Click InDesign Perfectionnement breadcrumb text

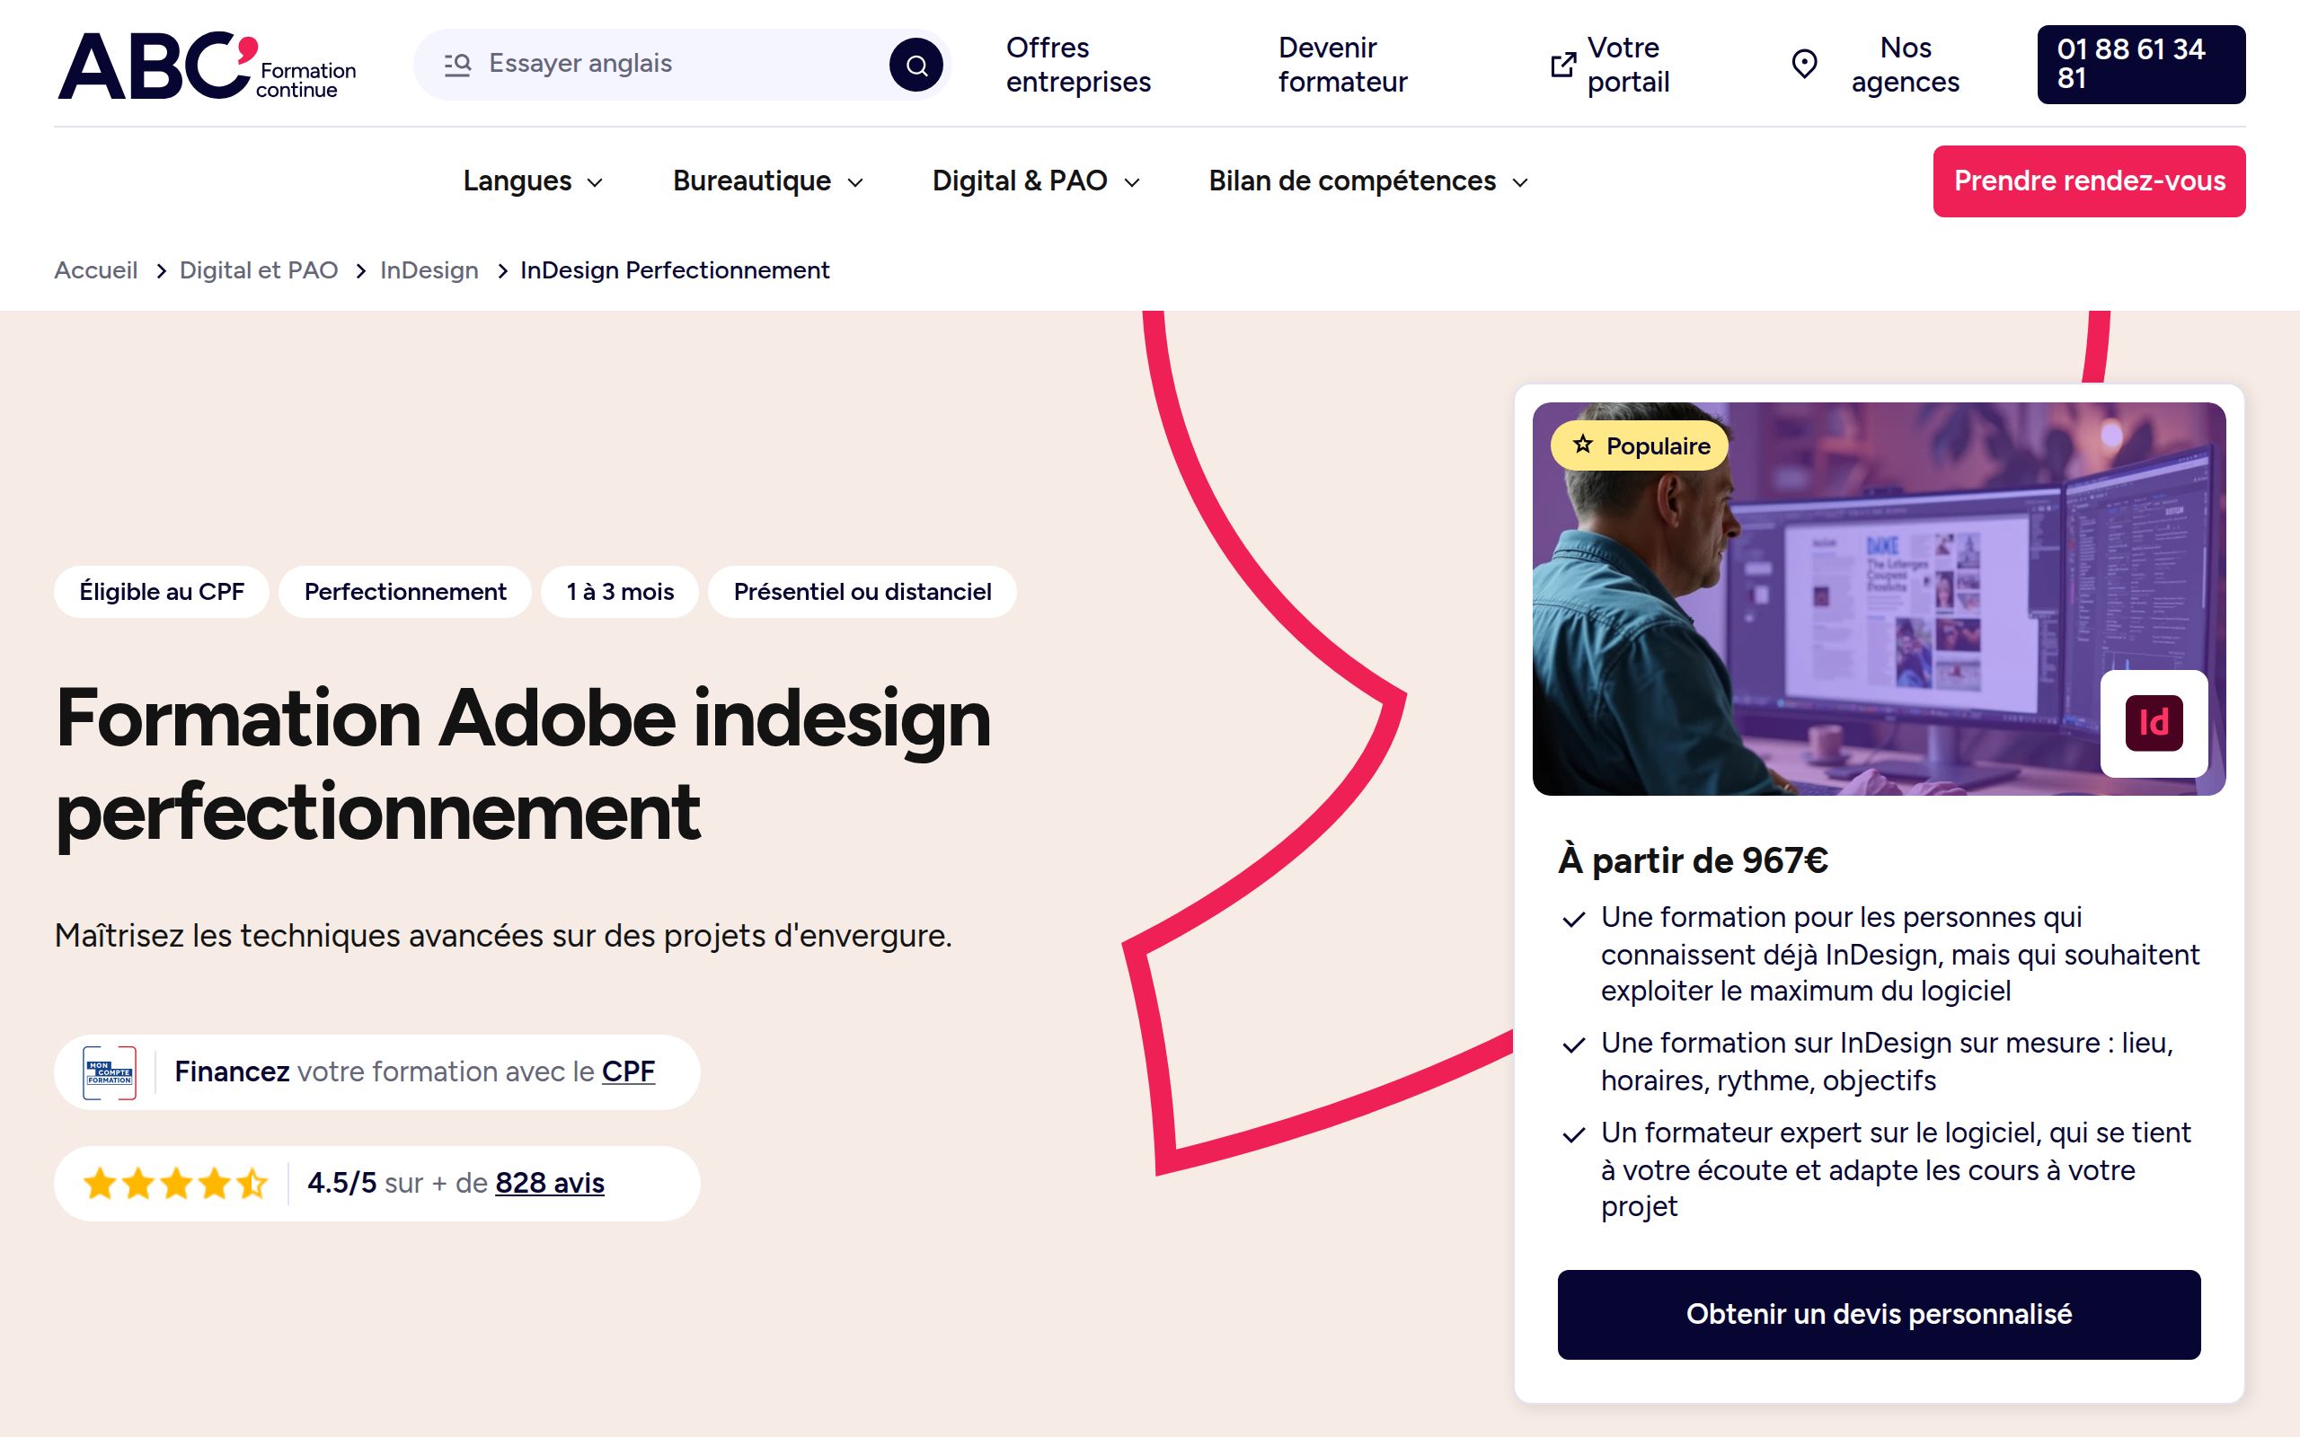675,270
